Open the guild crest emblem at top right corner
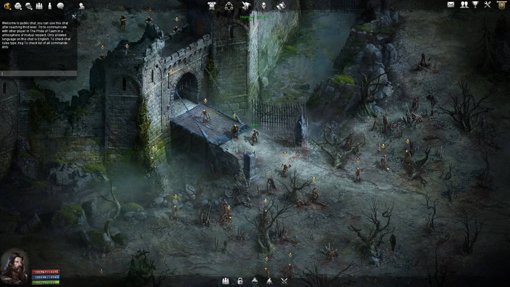The width and height of the screenshot is (510, 287). tap(501, 5)
